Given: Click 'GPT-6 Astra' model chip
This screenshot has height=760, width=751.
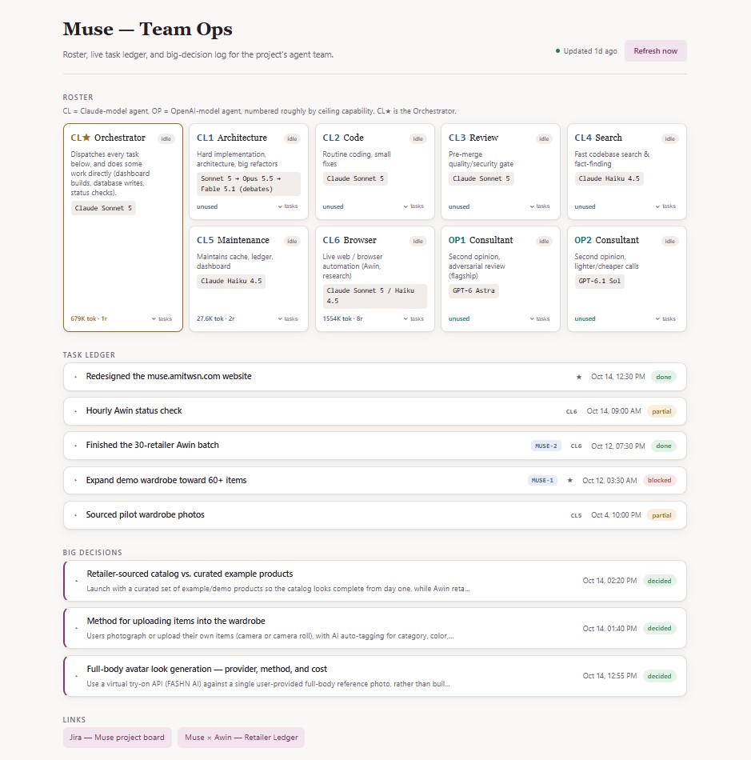Looking at the screenshot, I should tap(473, 290).
